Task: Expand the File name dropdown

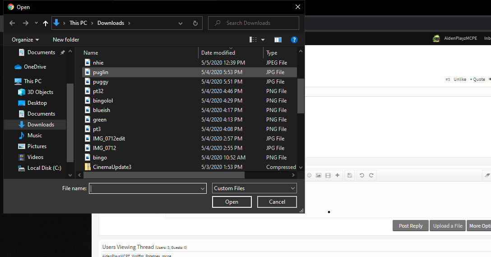Action: click(x=203, y=188)
